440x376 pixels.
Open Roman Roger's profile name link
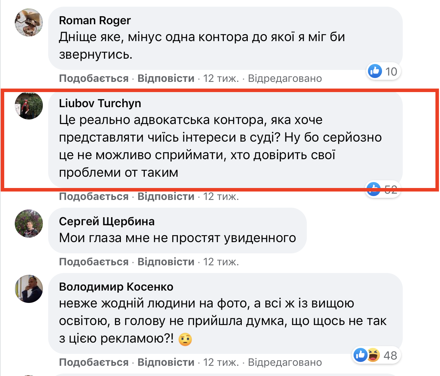[x=95, y=20]
